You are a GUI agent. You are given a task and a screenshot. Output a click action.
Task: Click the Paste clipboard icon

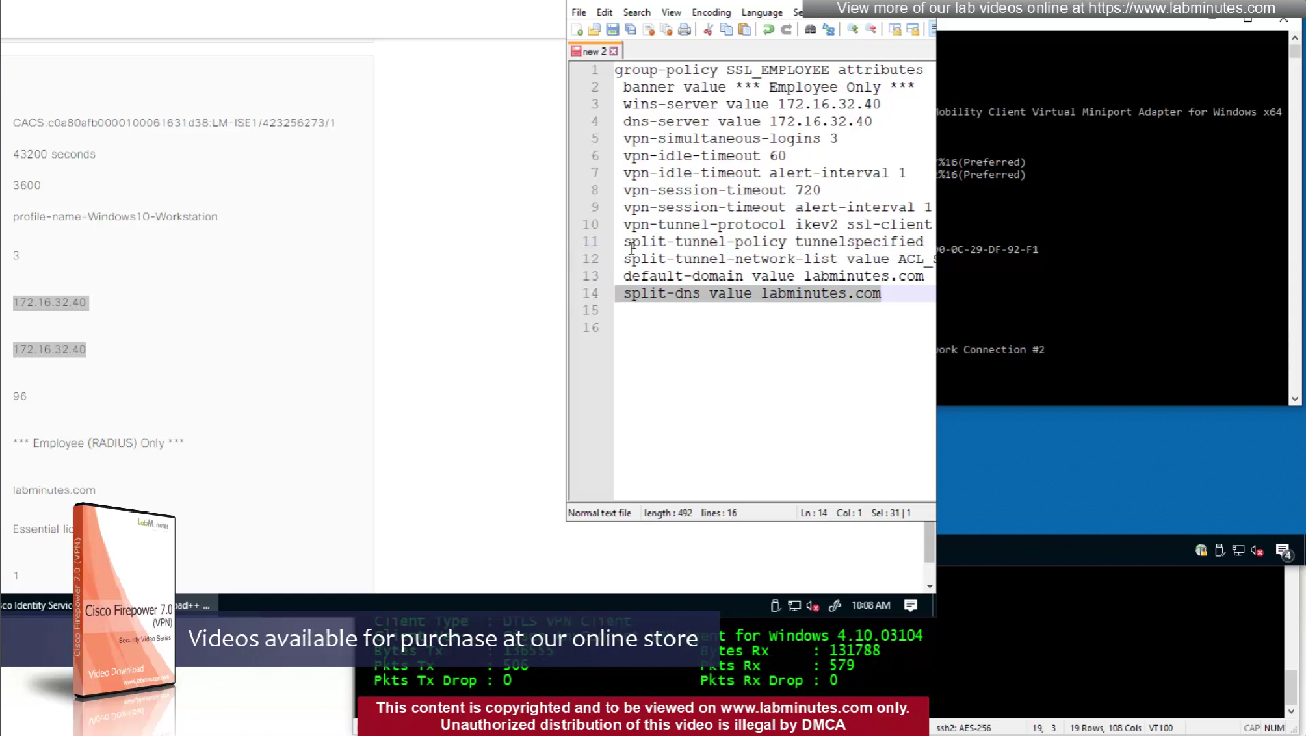click(744, 30)
